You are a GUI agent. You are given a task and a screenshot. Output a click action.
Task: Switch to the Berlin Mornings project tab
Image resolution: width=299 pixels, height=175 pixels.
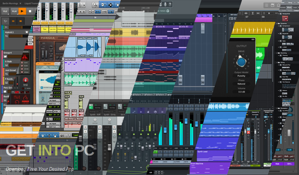point(10,3)
